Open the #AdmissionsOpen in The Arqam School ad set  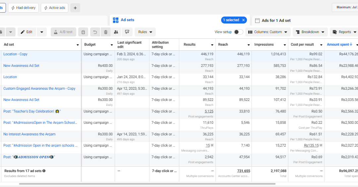pos(40,122)
